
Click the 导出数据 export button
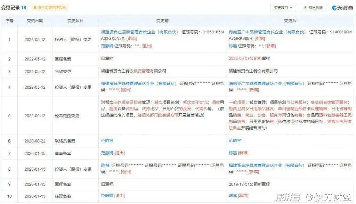point(313,8)
